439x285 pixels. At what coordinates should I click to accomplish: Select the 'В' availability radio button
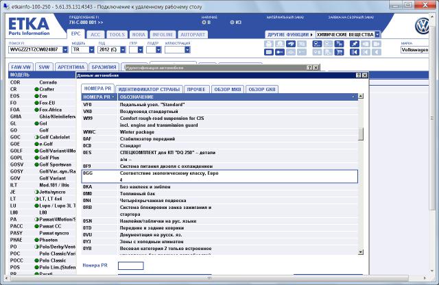(204, 23)
